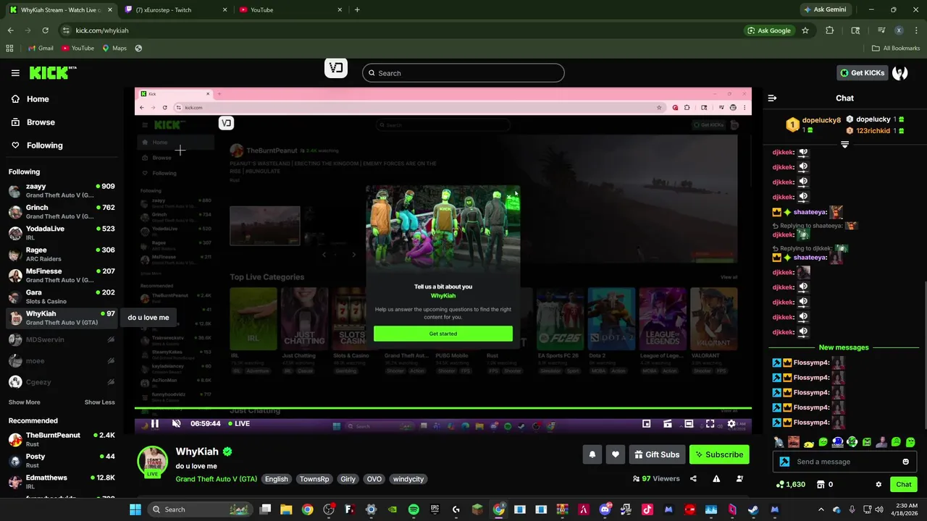
Task: Report the stream warning icon
Action: 716,478
